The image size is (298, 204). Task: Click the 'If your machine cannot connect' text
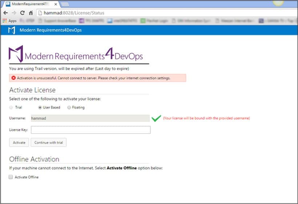(86, 168)
